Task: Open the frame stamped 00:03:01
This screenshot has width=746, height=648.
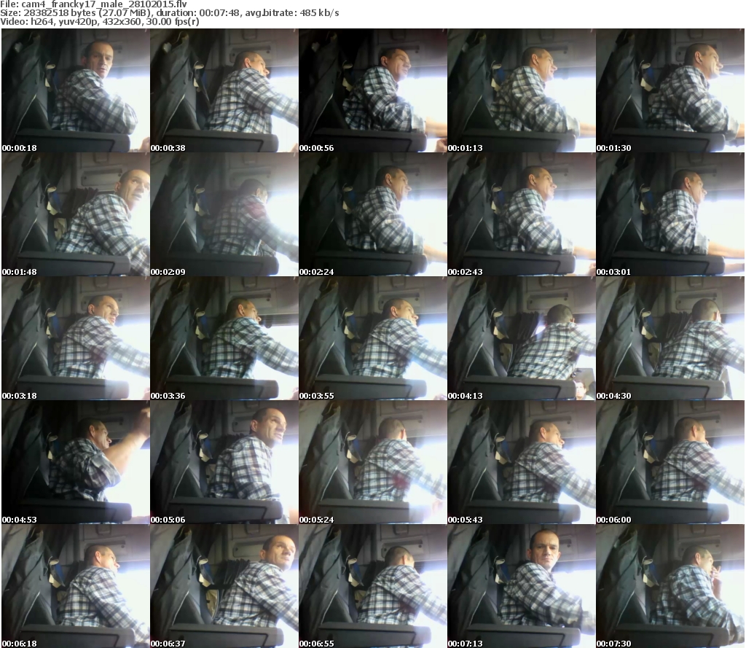Action: [670, 215]
